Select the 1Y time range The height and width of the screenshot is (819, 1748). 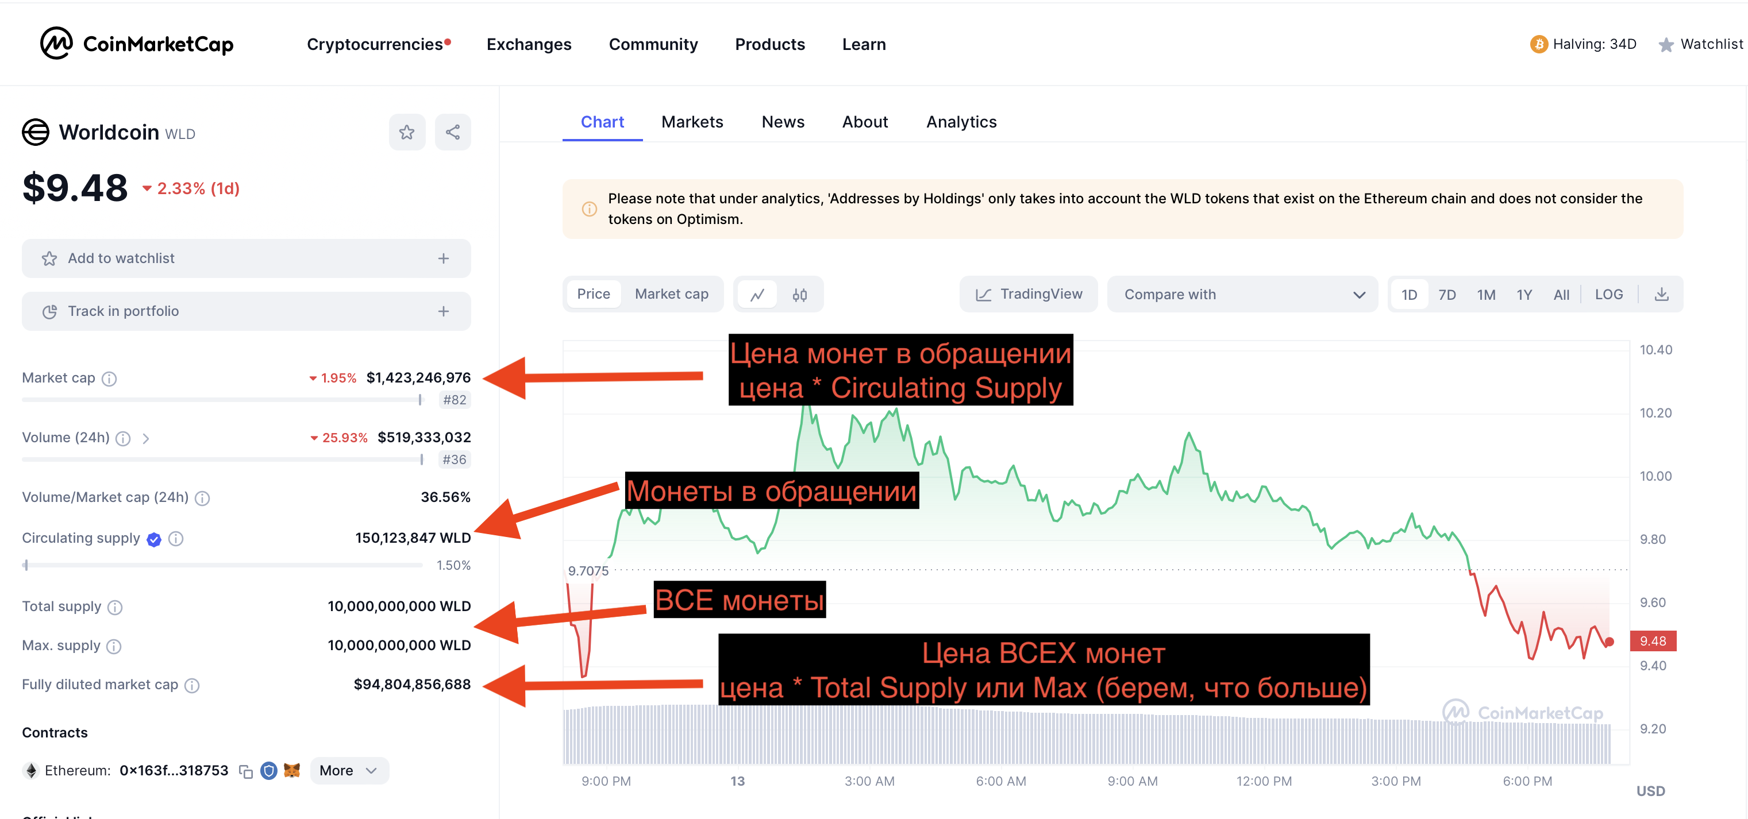[1524, 294]
